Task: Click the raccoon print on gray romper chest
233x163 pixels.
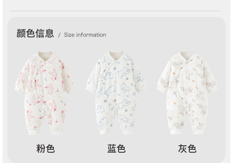Action: (x=189, y=75)
